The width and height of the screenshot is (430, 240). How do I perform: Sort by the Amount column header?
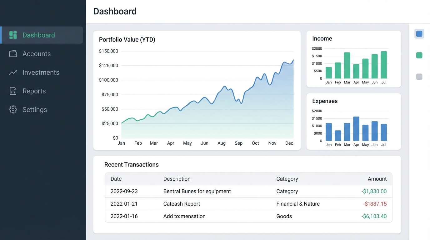(x=377, y=179)
